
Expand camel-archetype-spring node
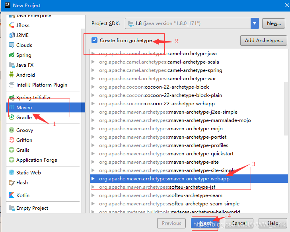tap(93, 70)
